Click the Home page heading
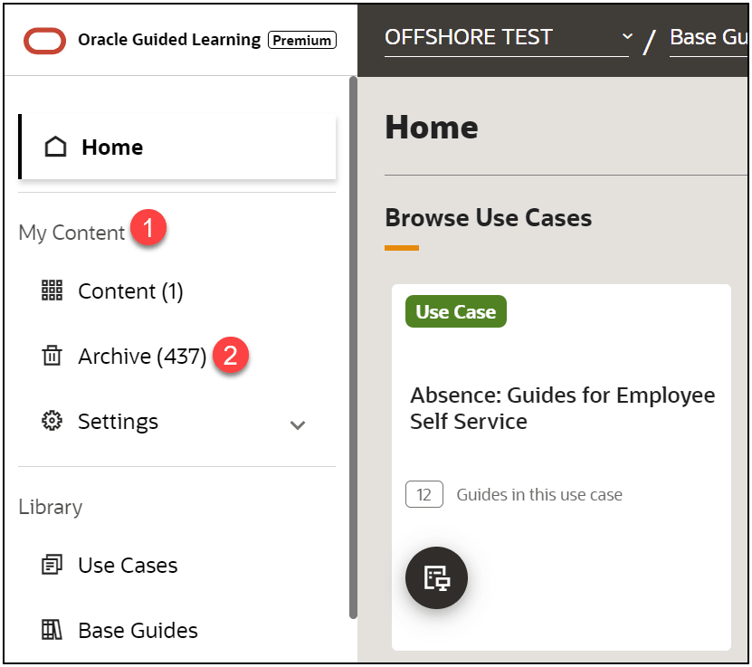 point(432,127)
